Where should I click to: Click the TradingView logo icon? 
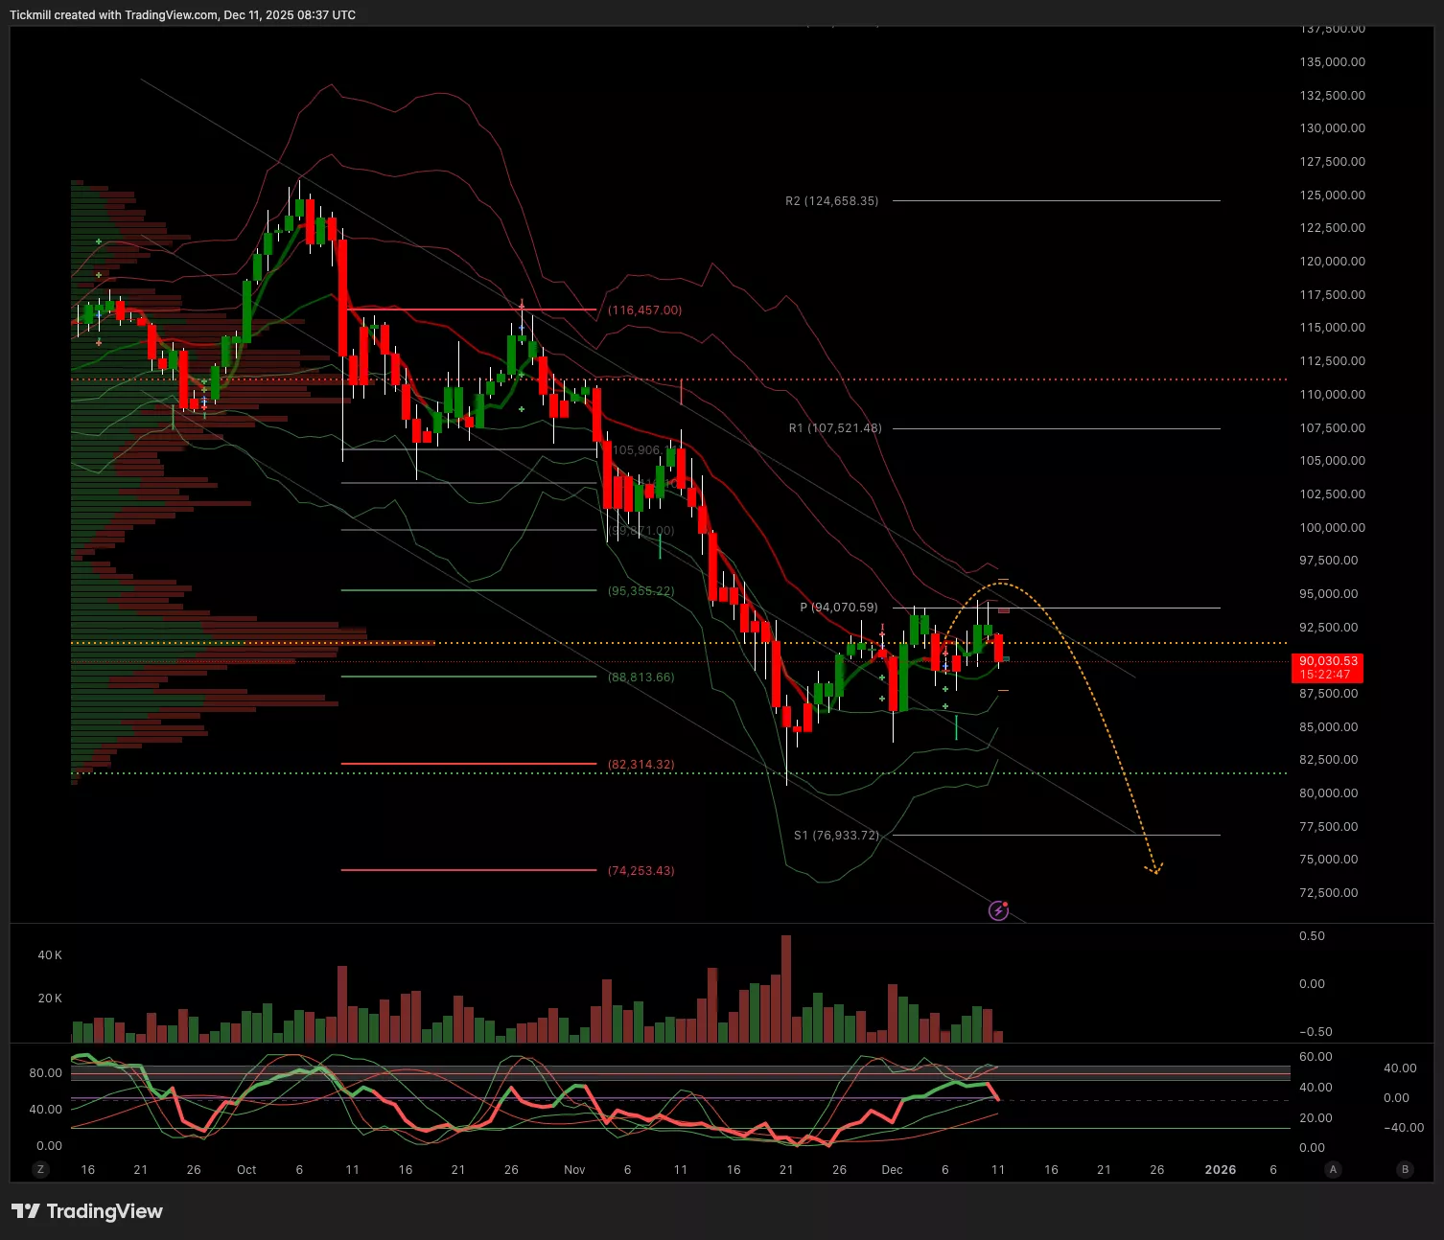point(26,1211)
